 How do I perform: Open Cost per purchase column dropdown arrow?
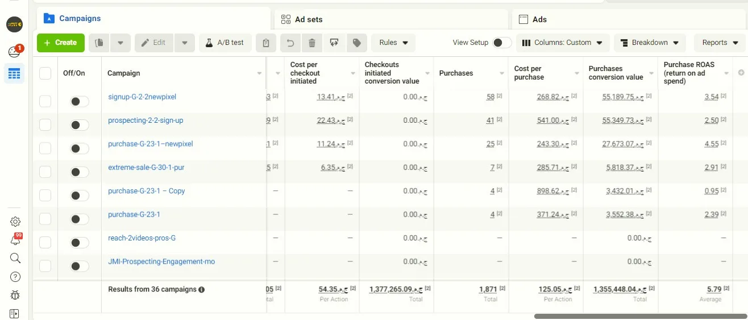pos(577,73)
